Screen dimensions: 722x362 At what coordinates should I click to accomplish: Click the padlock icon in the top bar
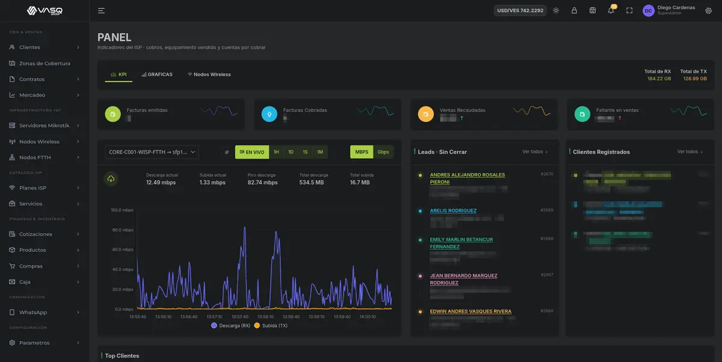point(574,10)
